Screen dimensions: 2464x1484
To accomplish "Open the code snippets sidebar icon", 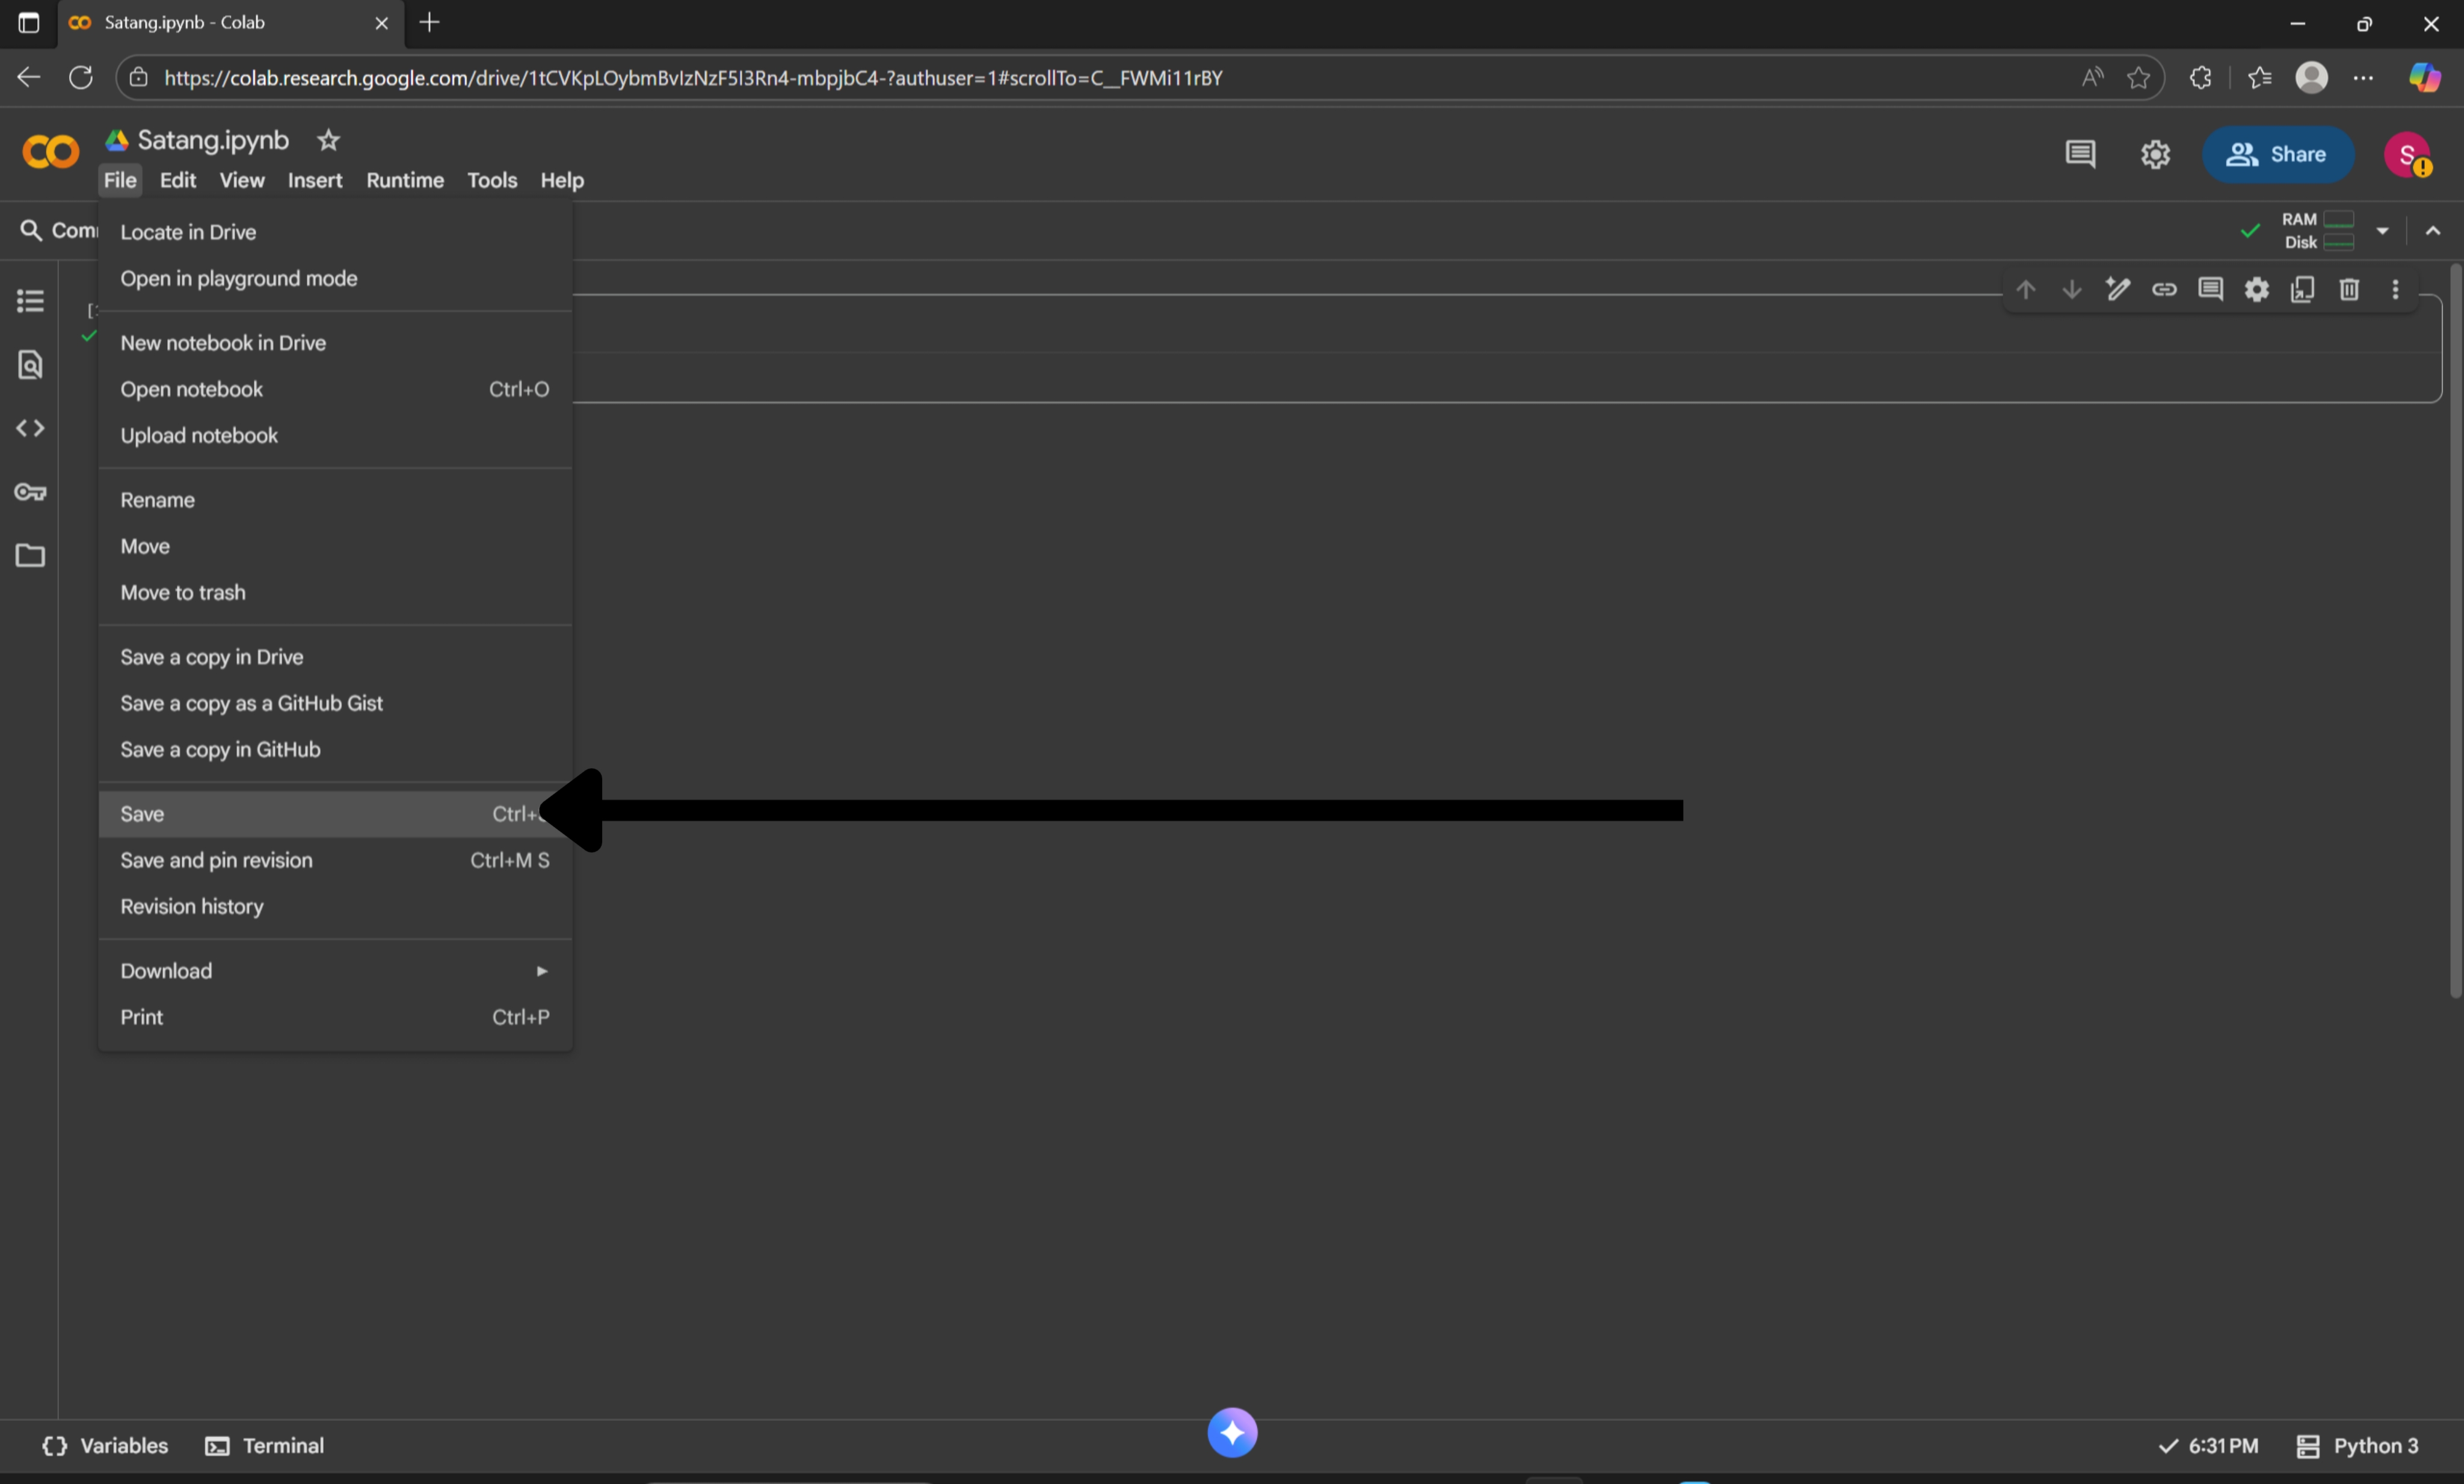I will point(30,428).
